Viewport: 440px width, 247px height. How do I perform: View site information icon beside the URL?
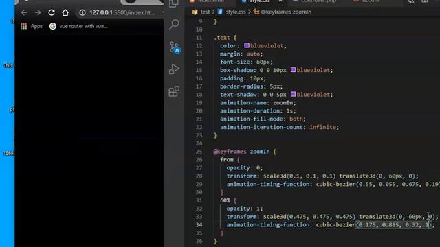[82, 12]
